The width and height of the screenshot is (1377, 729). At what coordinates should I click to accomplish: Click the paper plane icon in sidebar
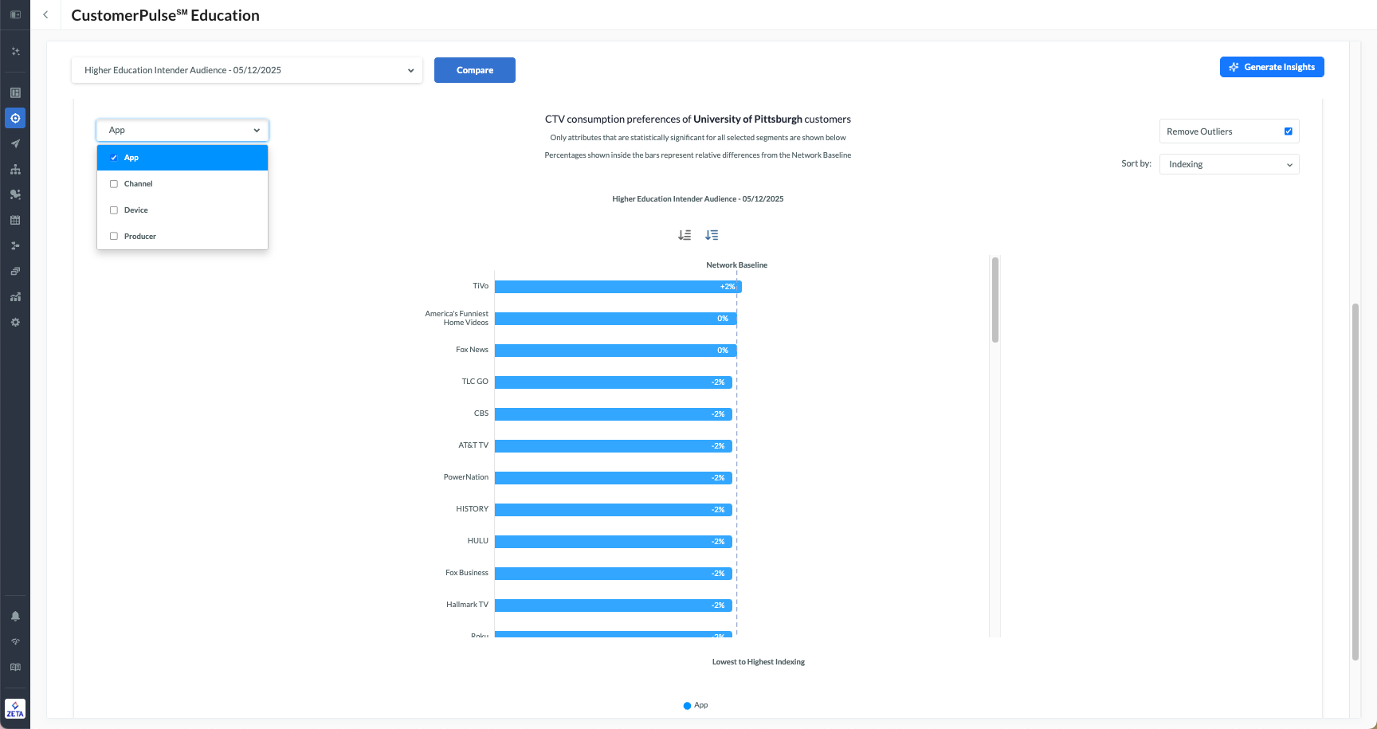pos(15,144)
